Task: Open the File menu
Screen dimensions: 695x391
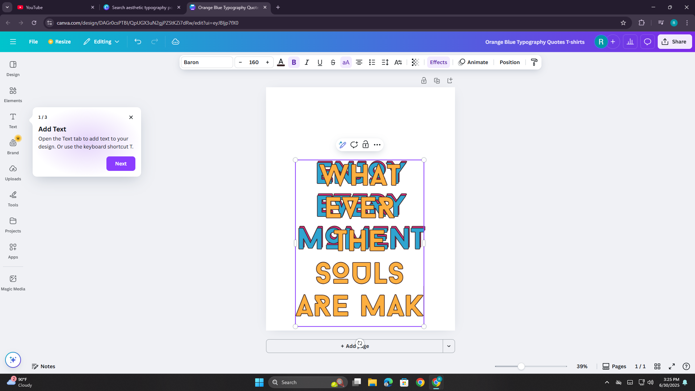Action: pos(33,42)
